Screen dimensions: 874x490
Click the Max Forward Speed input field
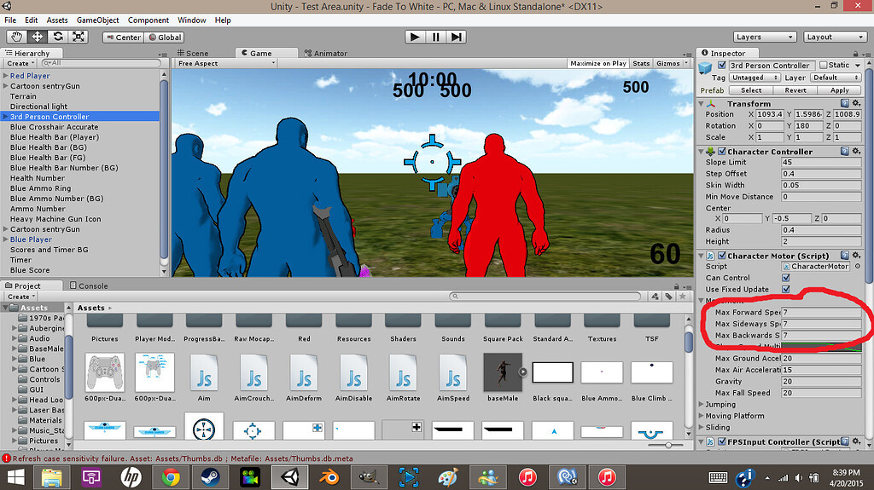pos(819,313)
